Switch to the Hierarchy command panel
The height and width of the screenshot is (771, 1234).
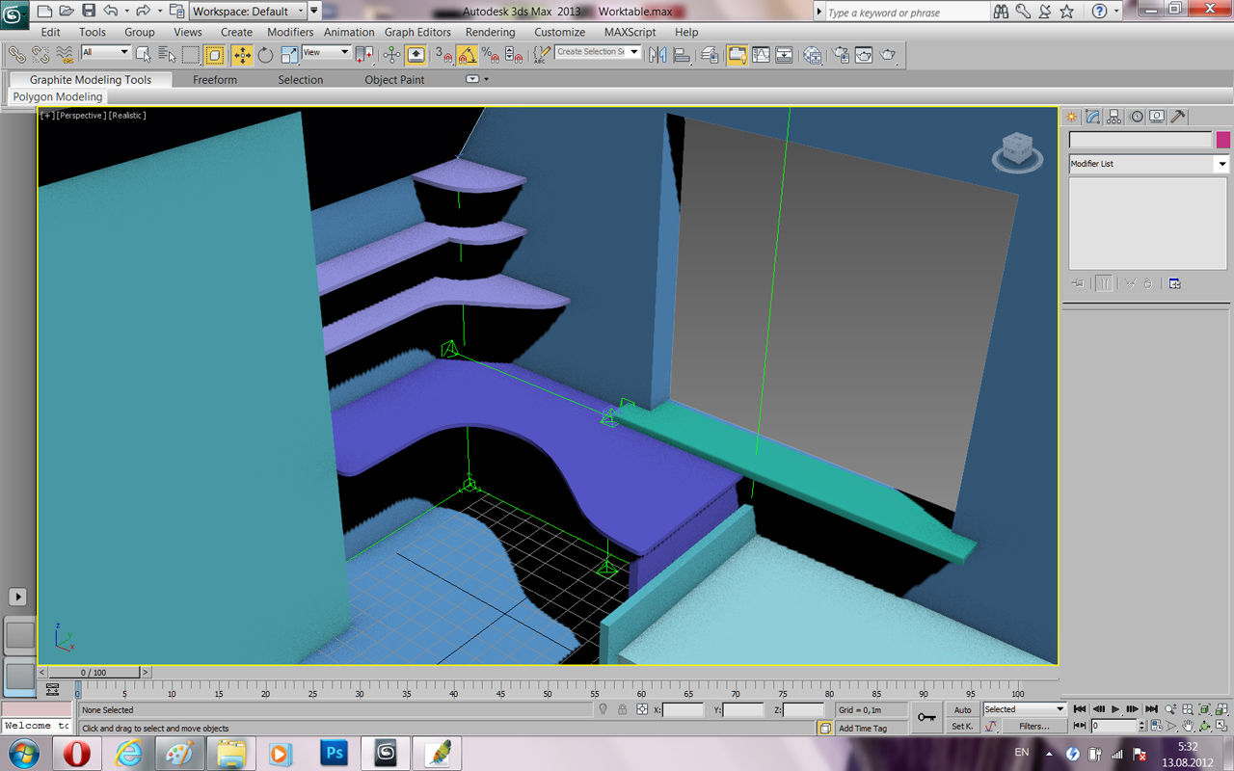(x=1114, y=117)
